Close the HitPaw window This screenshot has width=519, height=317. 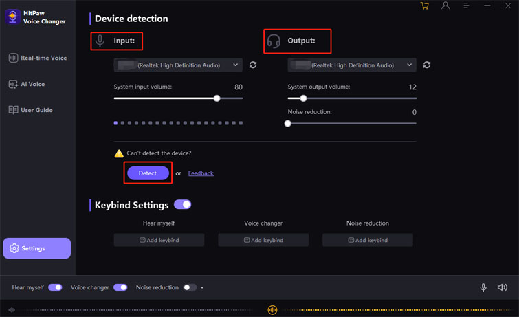coord(508,6)
